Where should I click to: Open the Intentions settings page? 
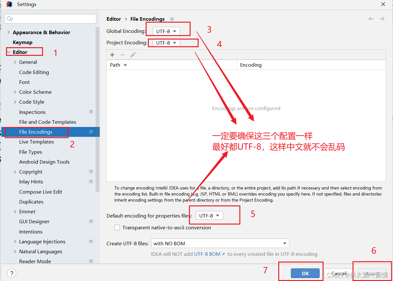pyautogui.click(x=31, y=232)
